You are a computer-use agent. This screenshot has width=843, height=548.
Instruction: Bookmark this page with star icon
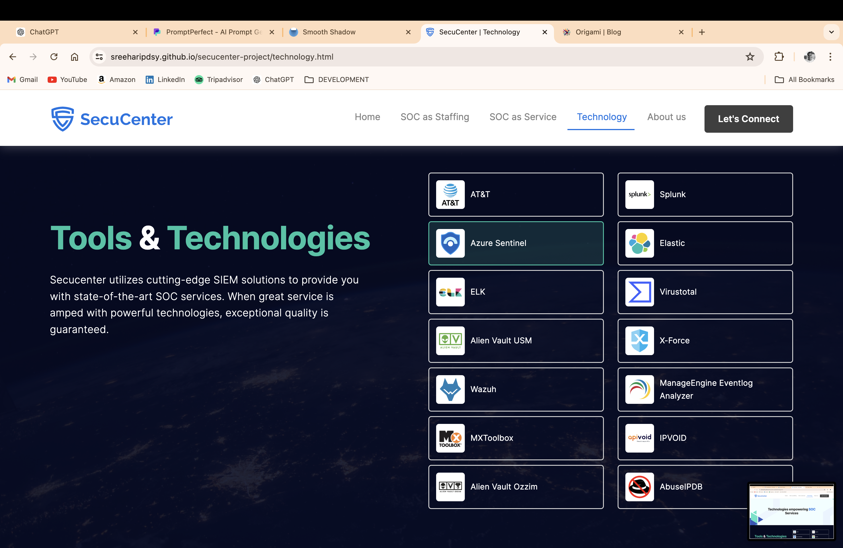pyautogui.click(x=750, y=57)
